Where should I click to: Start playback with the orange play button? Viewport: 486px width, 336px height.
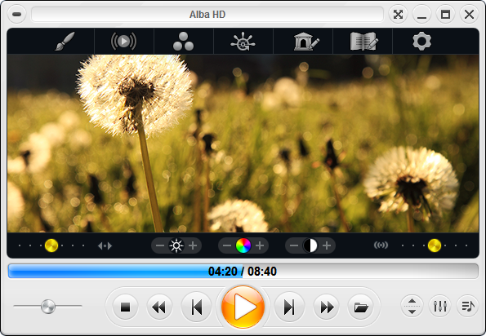243,307
